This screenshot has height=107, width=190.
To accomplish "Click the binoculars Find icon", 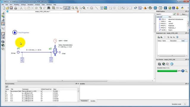I will pos(49,8).
